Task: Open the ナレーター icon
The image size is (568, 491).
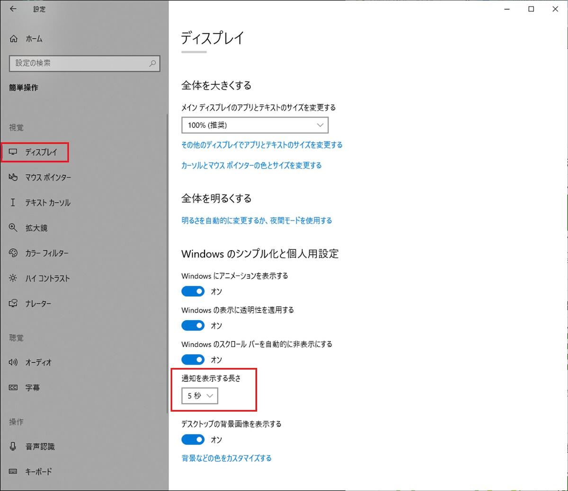Action: 13,304
